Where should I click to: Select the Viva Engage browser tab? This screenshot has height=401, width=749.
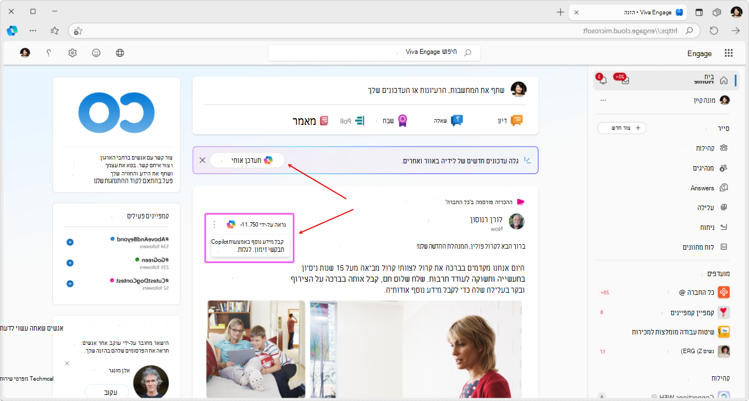click(627, 12)
